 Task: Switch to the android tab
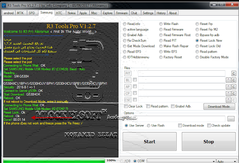[9, 13]
